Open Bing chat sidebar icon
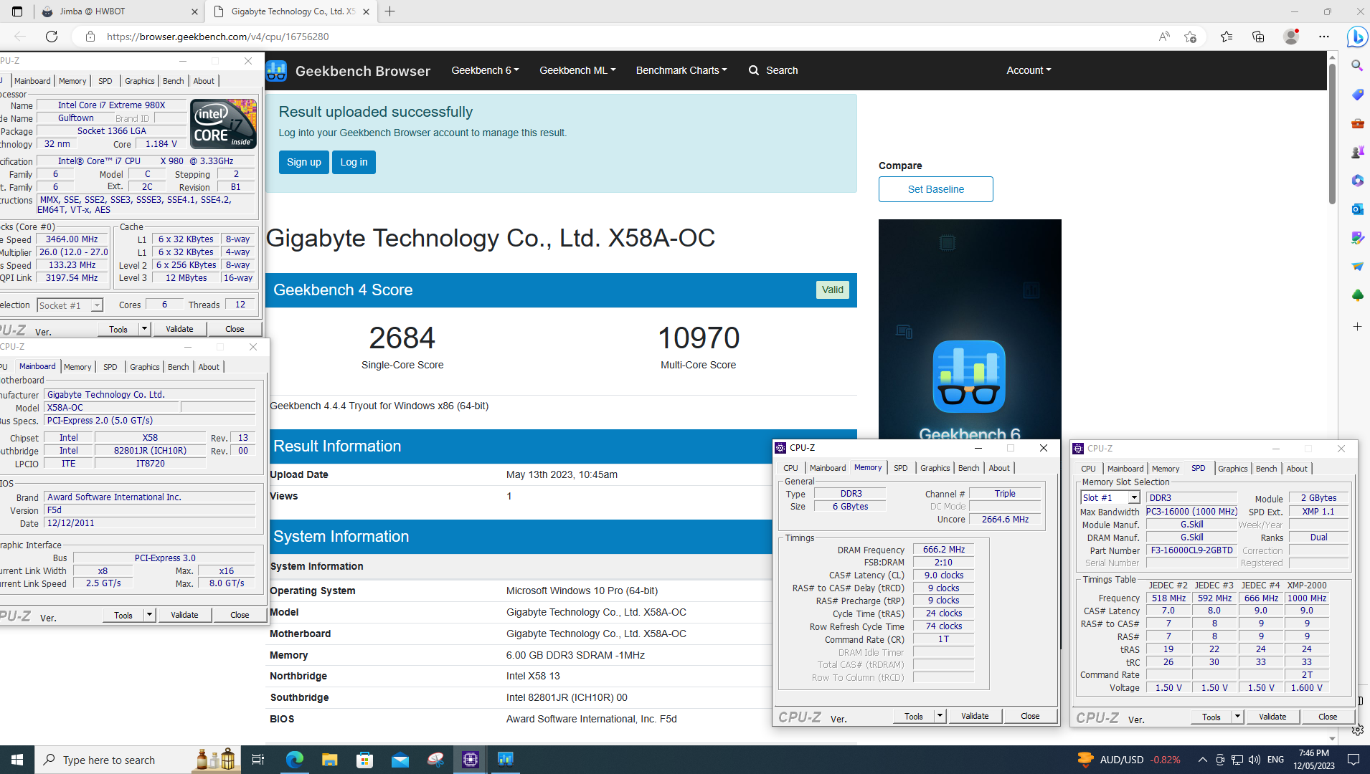Image resolution: width=1370 pixels, height=774 pixels. (x=1357, y=37)
